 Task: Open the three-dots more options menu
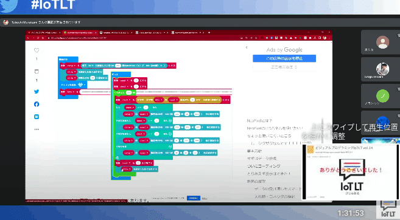tap(37, 129)
